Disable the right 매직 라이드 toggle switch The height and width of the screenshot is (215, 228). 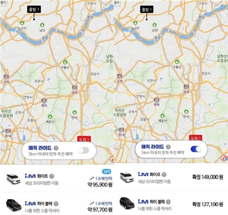[x=196, y=149]
